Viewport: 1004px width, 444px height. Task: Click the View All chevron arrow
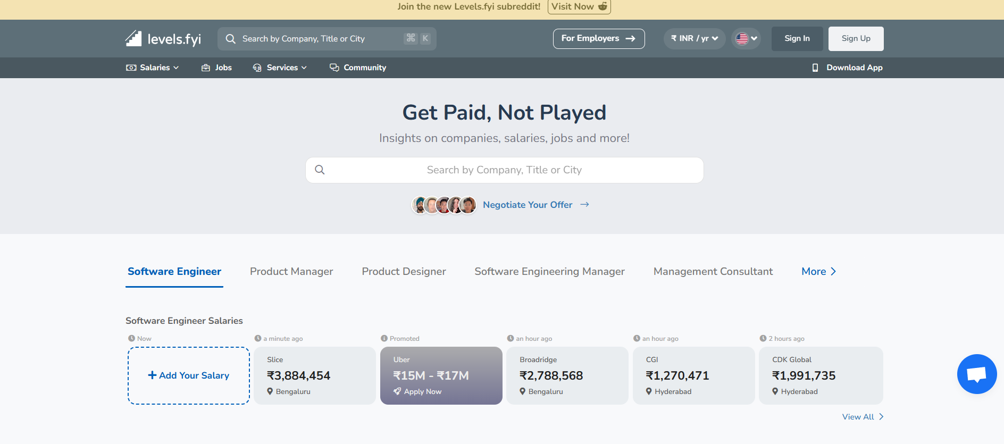pyautogui.click(x=881, y=417)
